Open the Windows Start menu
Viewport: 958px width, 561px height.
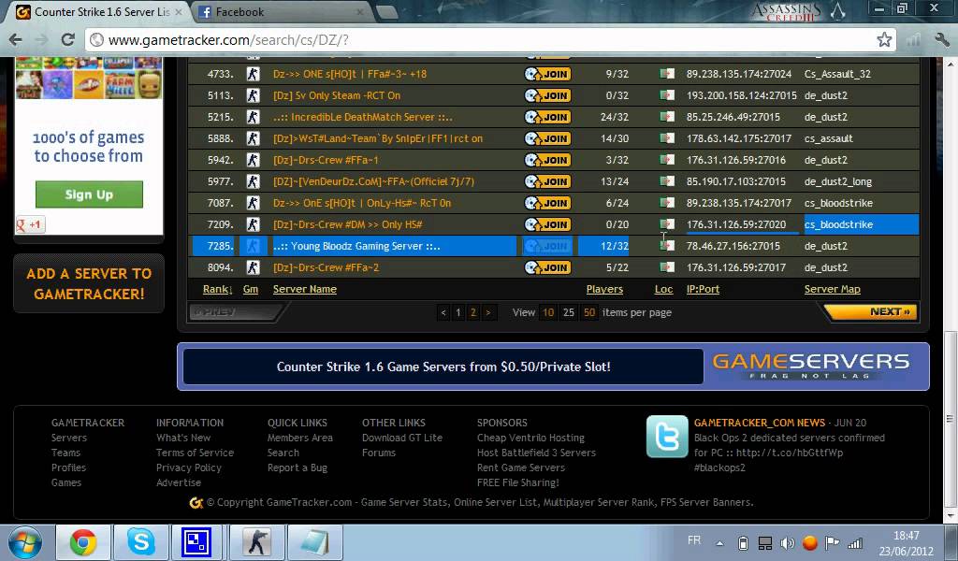[25, 542]
